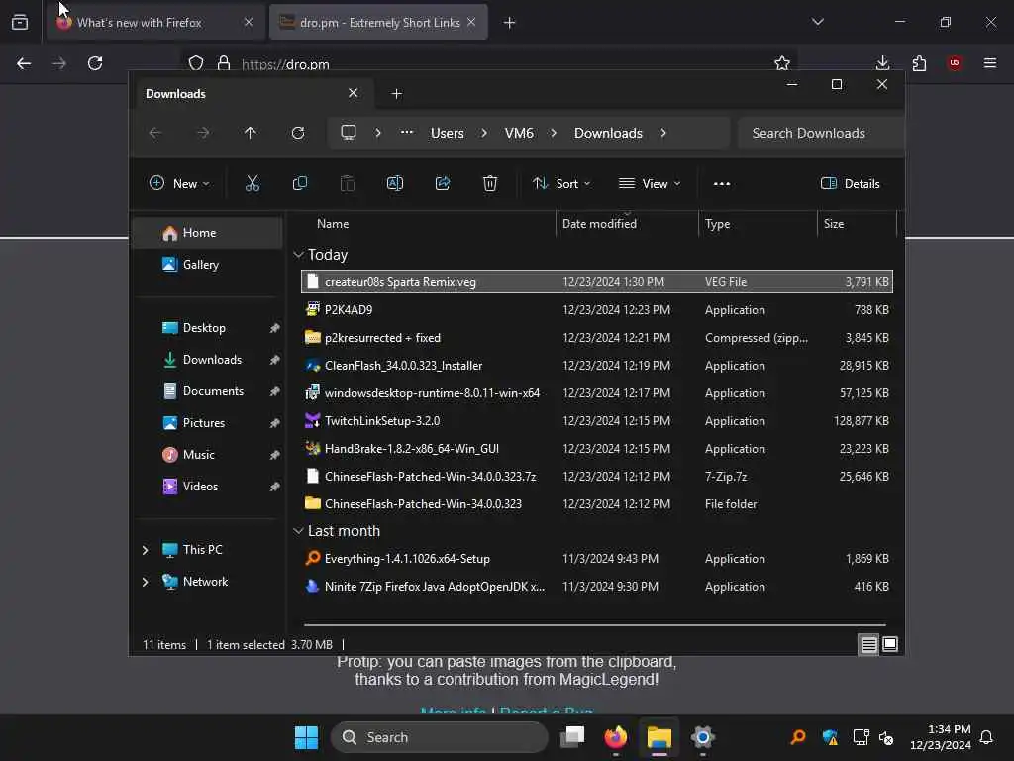Click the Explorer Back arrow
The width and height of the screenshot is (1014, 761).
tap(155, 133)
